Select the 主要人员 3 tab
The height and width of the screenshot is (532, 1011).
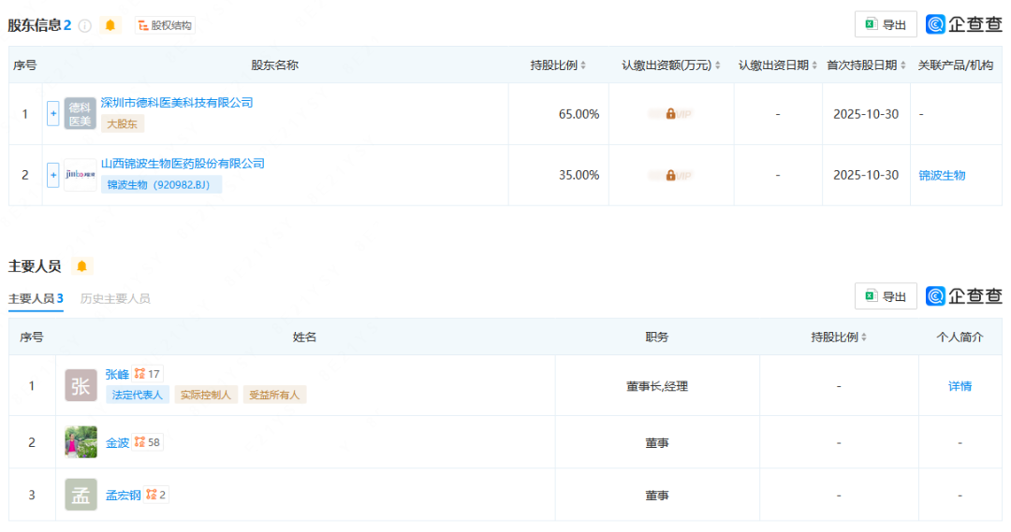(36, 298)
